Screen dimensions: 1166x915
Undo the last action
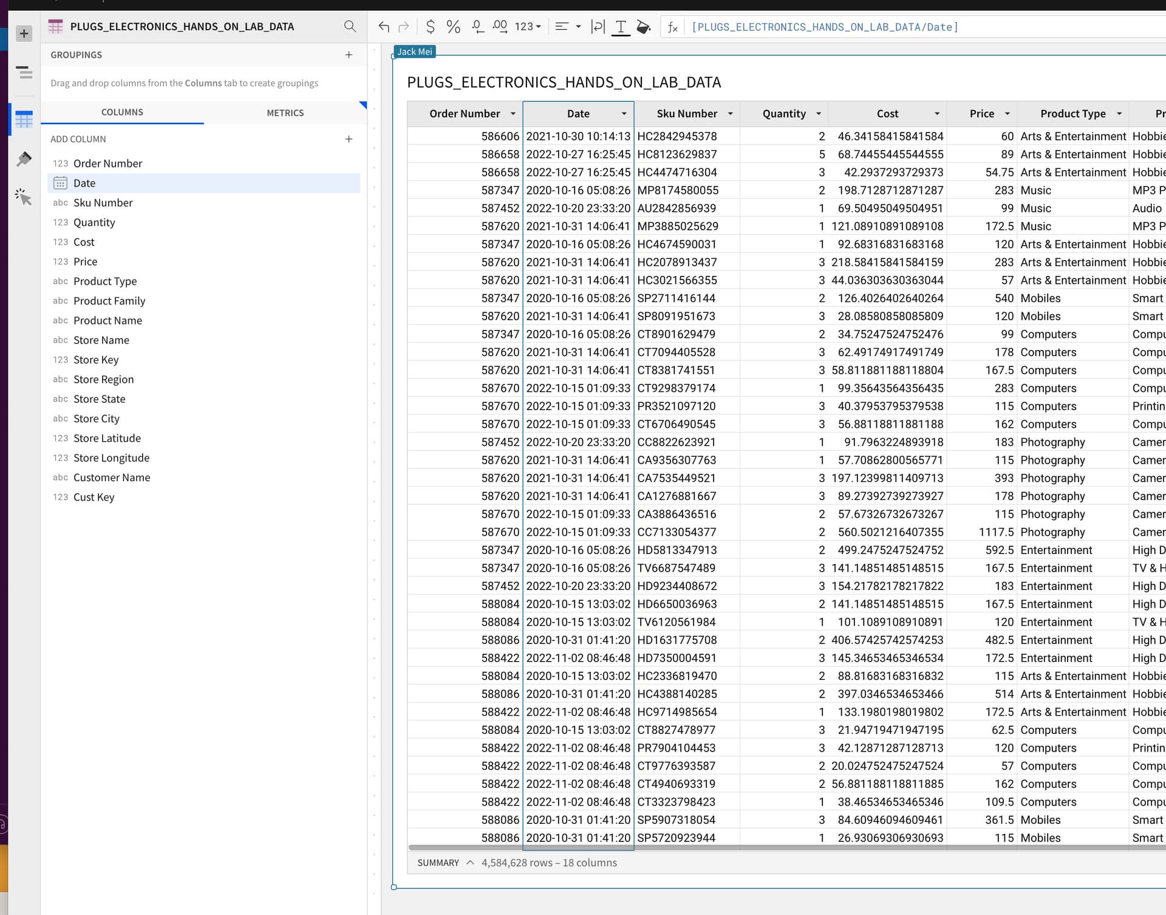(384, 27)
